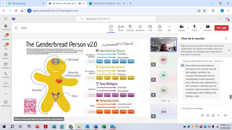Open Windows Start menu
232x130 pixels.
4,126
